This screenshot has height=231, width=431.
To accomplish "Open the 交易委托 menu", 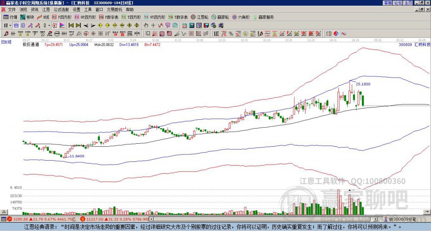I will tap(114, 10).
